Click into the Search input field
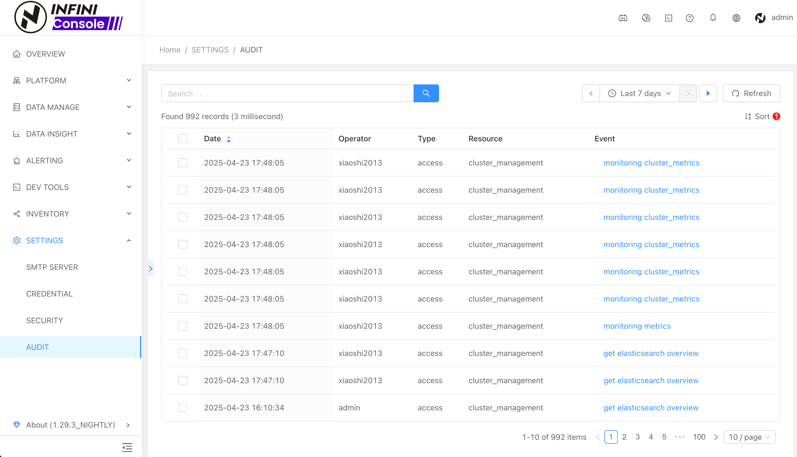The width and height of the screenshot is (797, 457). coord(287,93)
